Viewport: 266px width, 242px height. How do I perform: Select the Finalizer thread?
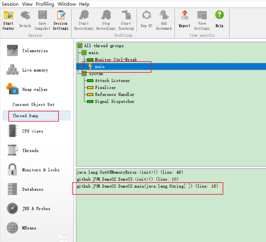point(105,88)
